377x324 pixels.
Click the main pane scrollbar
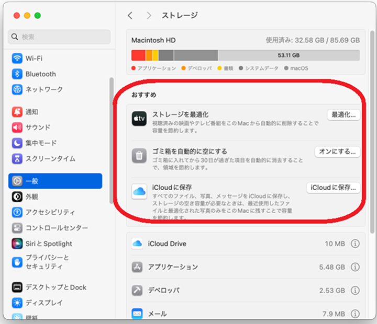pyautogui.click(x=372, y=132)
